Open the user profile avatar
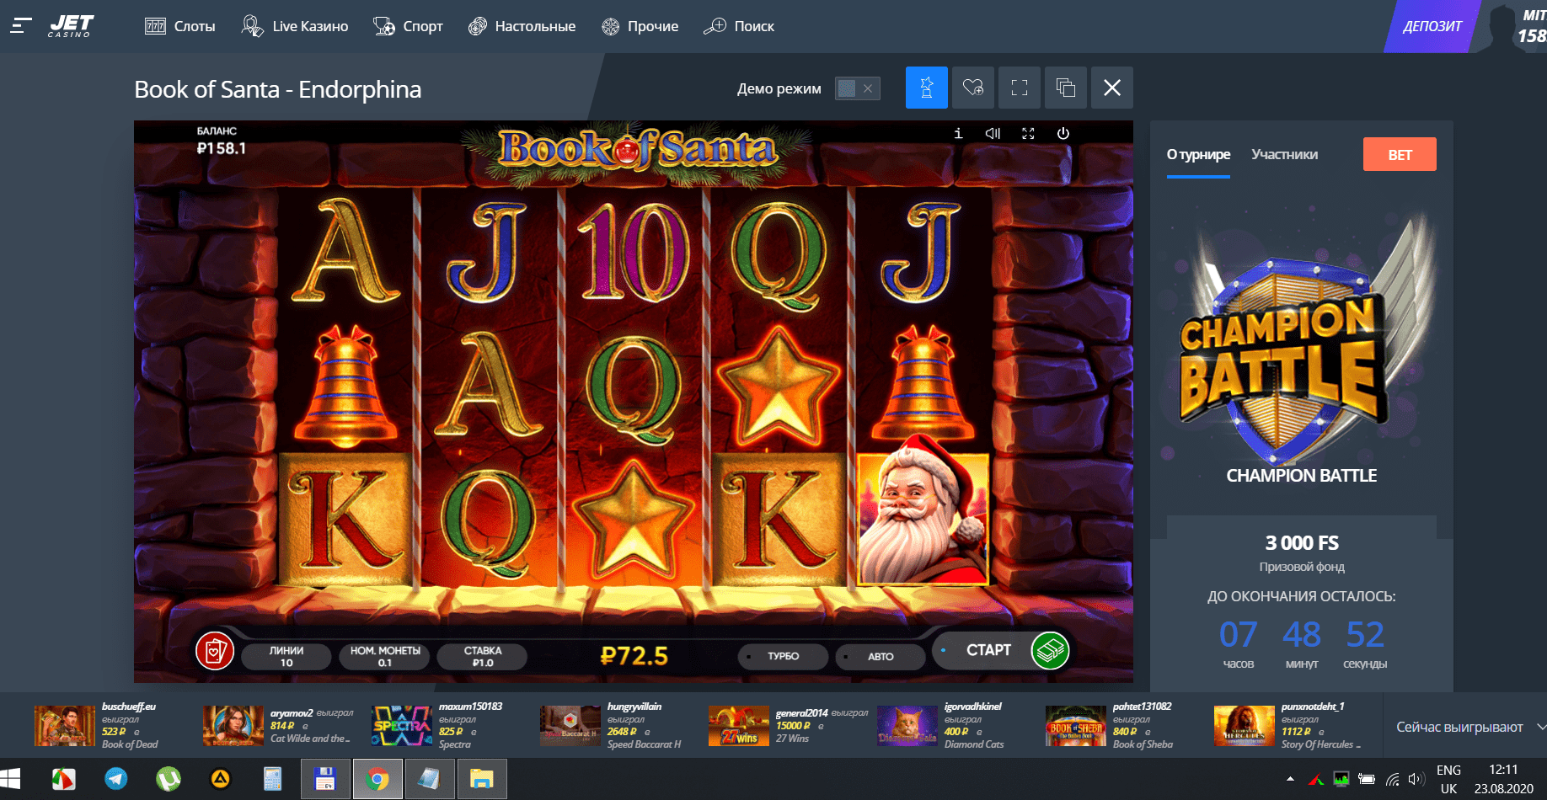1547x800 pixels. (1501, 26)
